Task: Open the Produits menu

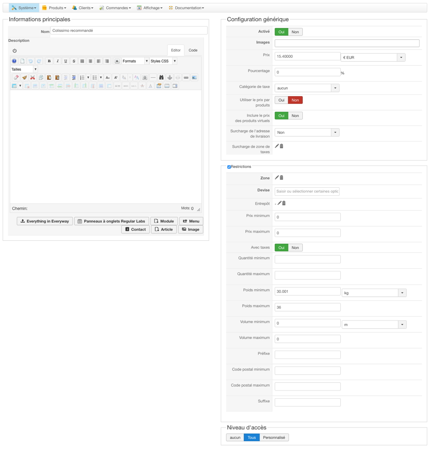Action: point(54,8)
